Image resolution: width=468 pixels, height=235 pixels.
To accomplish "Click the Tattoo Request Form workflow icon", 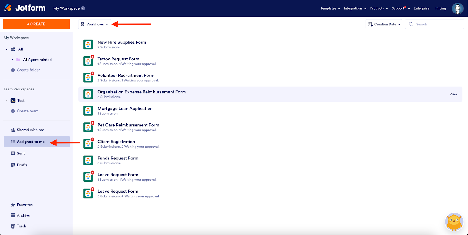I will click(88, 61).
